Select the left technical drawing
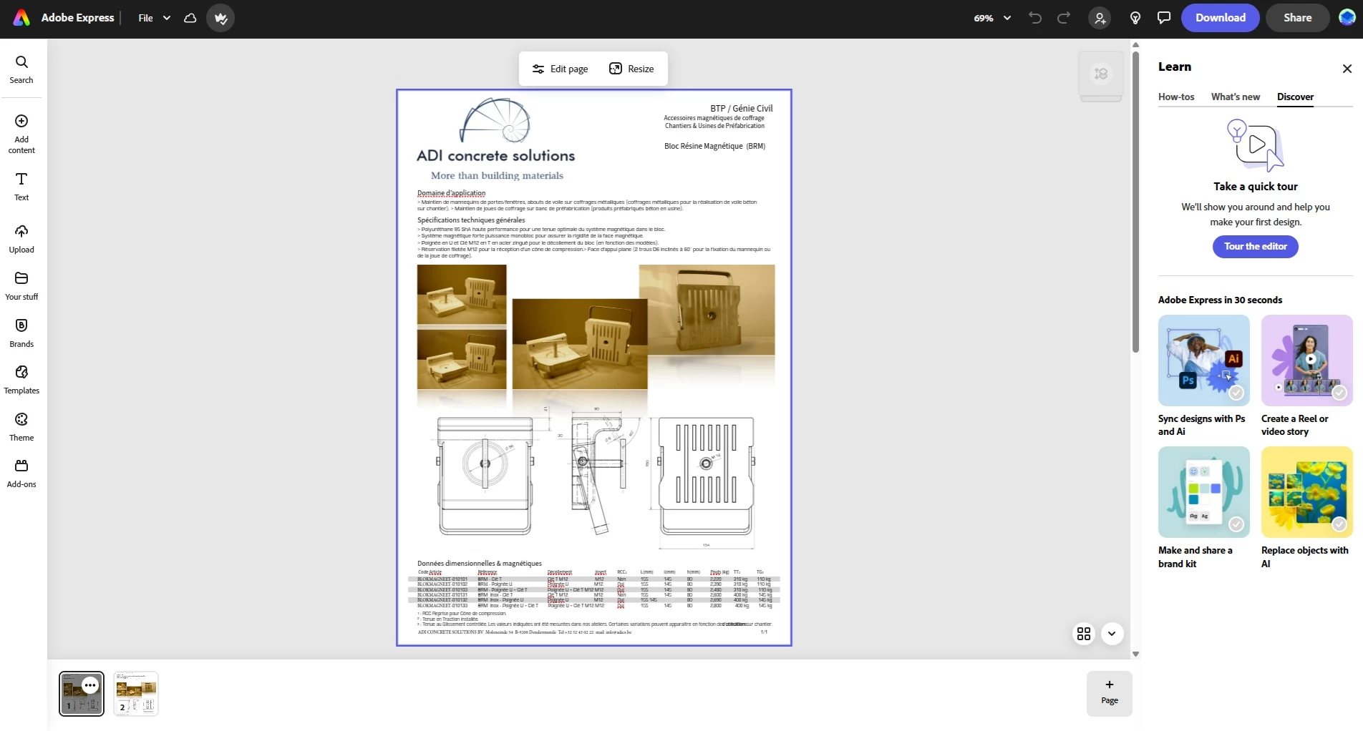The image size is (1363, 731). click(485, 476)
